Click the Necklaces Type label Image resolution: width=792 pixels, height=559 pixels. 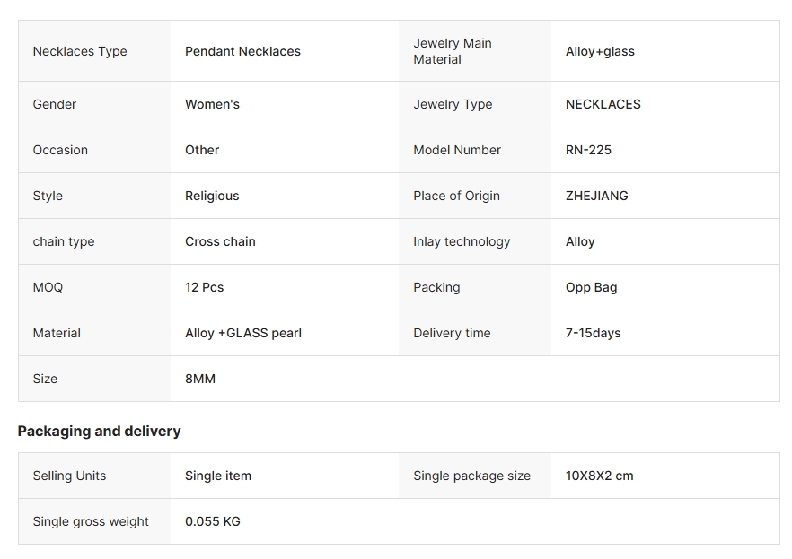tap(80, 51)
